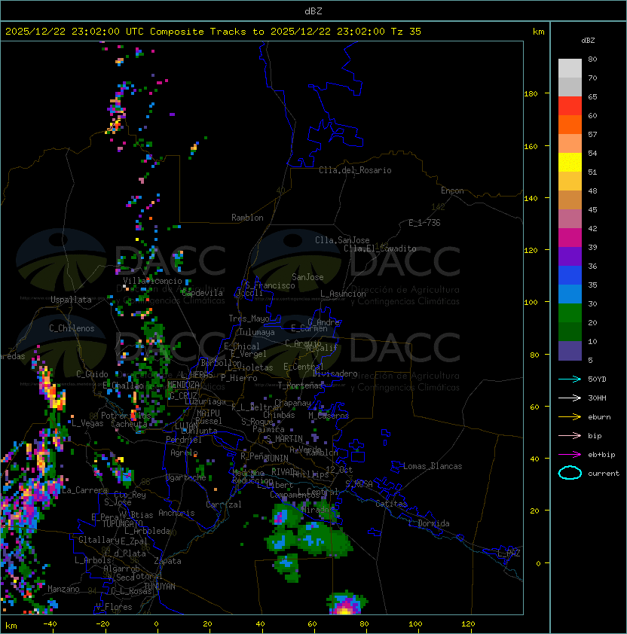Viewport: 627px width, 634px height.
Task: Click the 'dBZ' title at top
Action: click(313, 11)
